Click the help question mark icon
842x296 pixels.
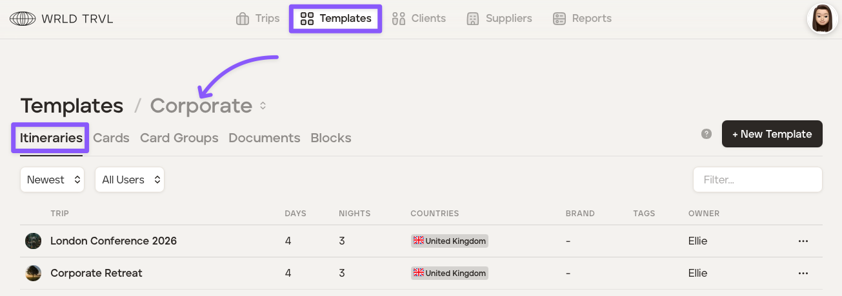(707, 134)
